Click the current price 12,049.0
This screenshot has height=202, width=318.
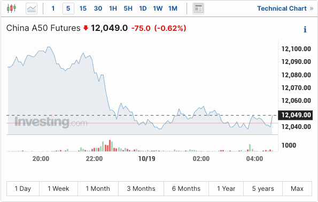(110, 28)
